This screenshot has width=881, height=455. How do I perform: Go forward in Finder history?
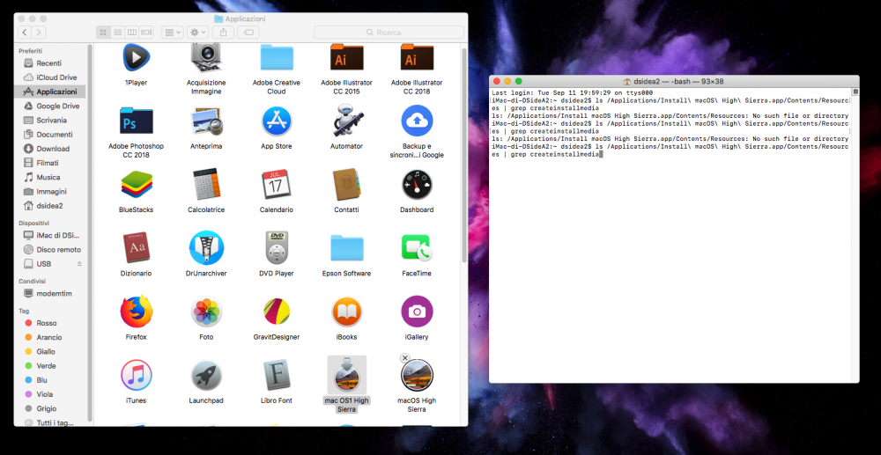pyautogui.click(x=39, y=33)
